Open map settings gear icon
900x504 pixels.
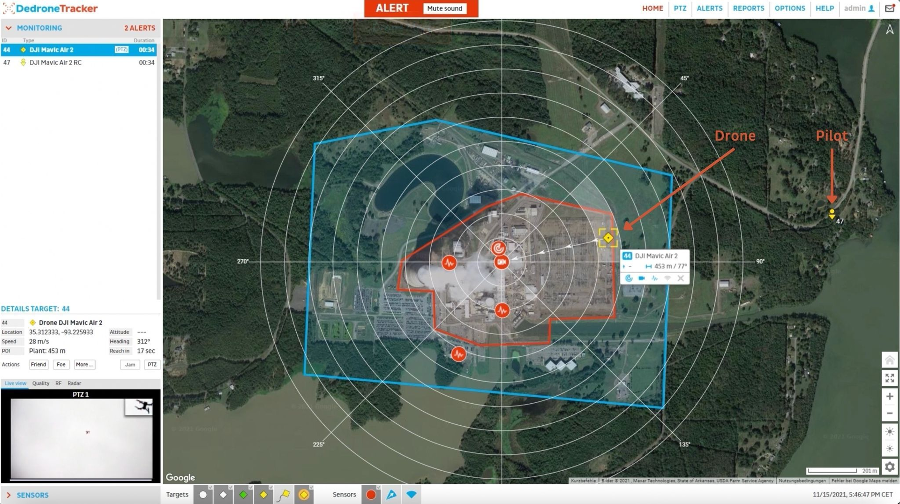889,467
